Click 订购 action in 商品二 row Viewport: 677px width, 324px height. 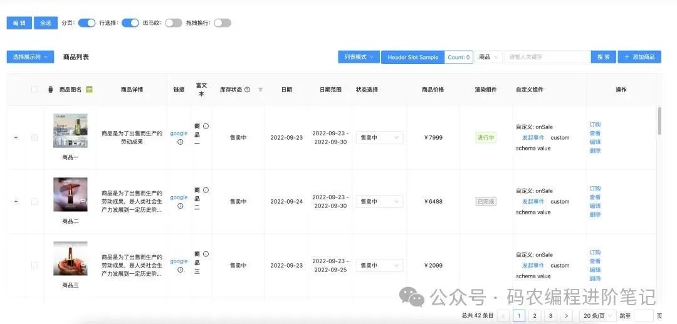(595, 189)
